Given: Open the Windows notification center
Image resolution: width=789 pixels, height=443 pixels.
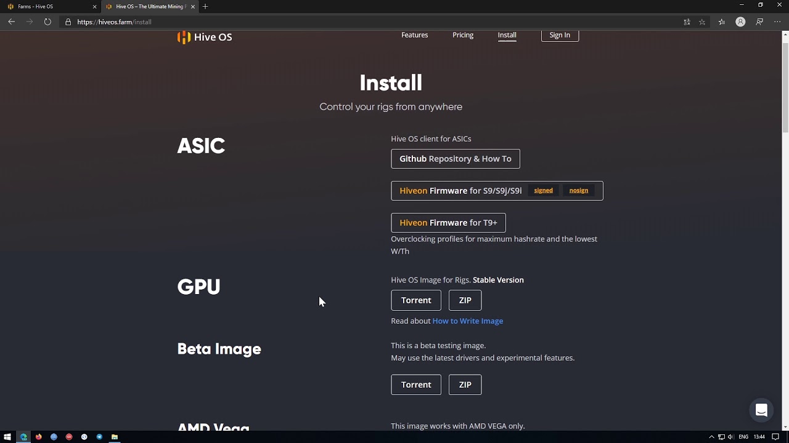Looking at the screenshot, I should (775, 437).
